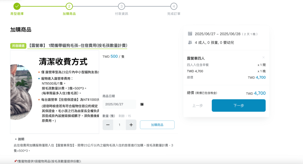Image resolution: width=303 pixels, height=164 pixels.
Task: Click the step 4 complete order circle
Action: [x=174, y=6]
